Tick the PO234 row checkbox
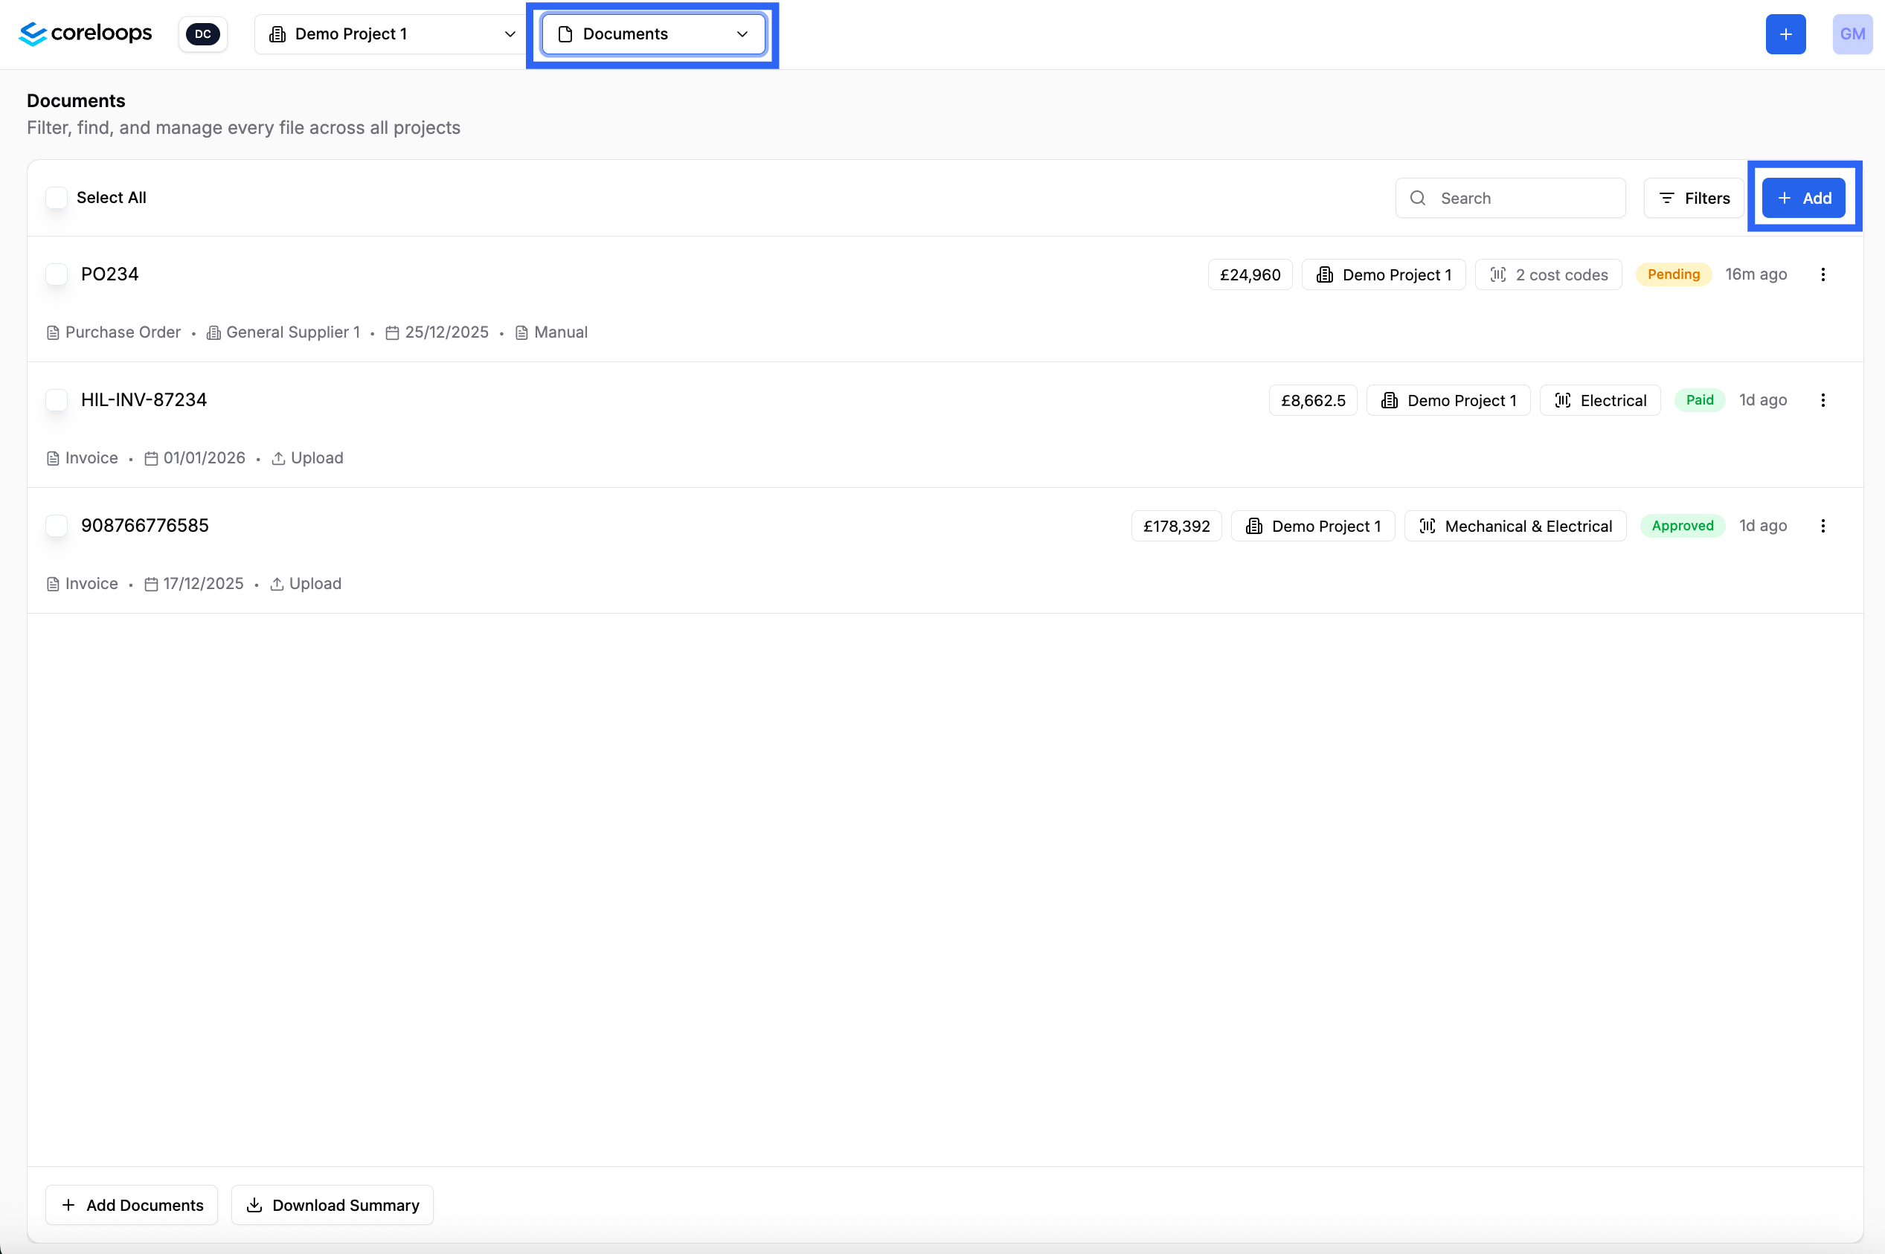The image size is (1885, 1254). (57, 274)
